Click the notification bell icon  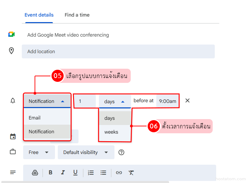pos(13,101)
